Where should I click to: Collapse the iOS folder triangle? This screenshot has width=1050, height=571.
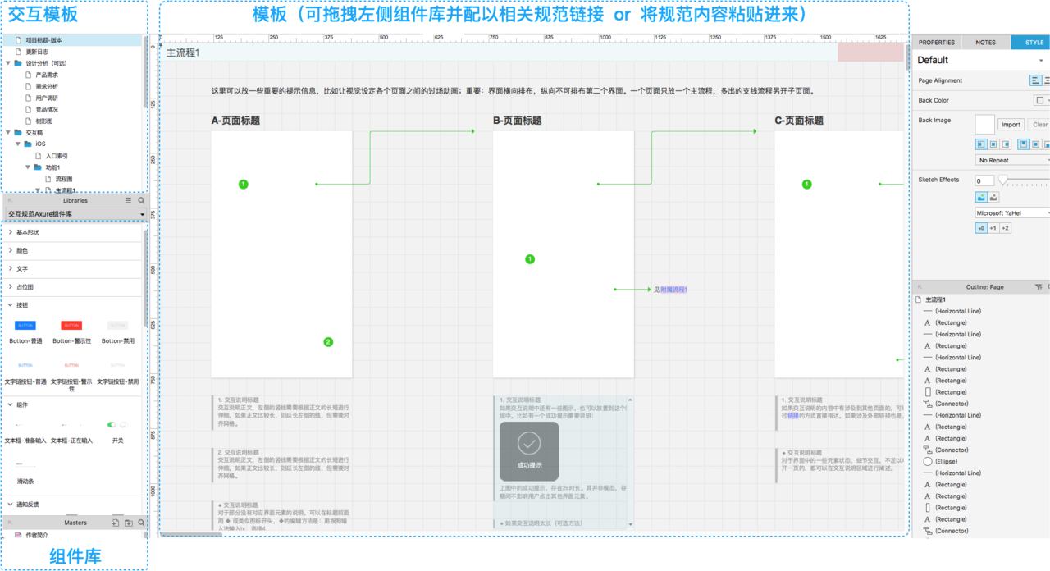(x=18, y=144)
